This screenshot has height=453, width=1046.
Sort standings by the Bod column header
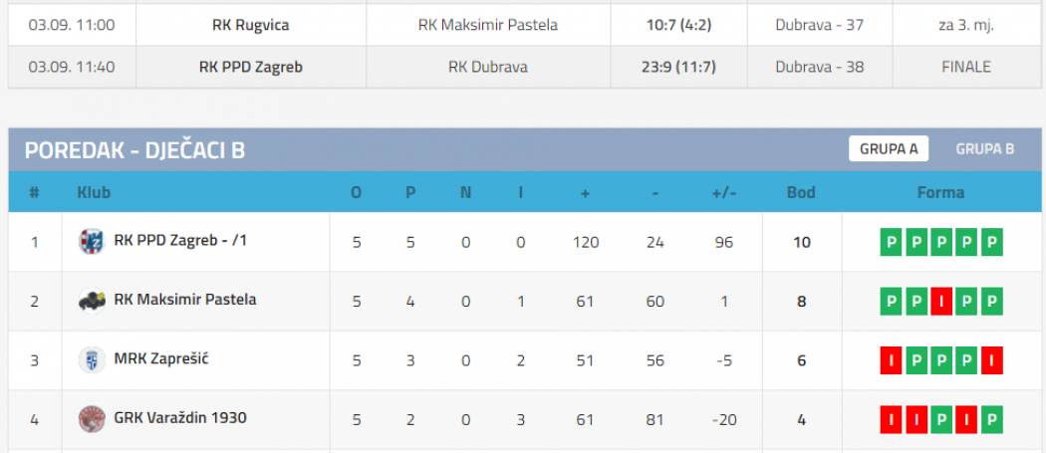click(x=801, y=193)
